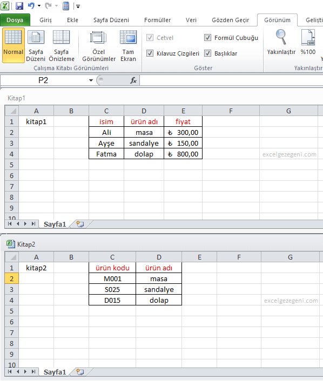Toggle the Başlıklar checkbox
Viewport: 323px width, 381px height.
[207, 53]
